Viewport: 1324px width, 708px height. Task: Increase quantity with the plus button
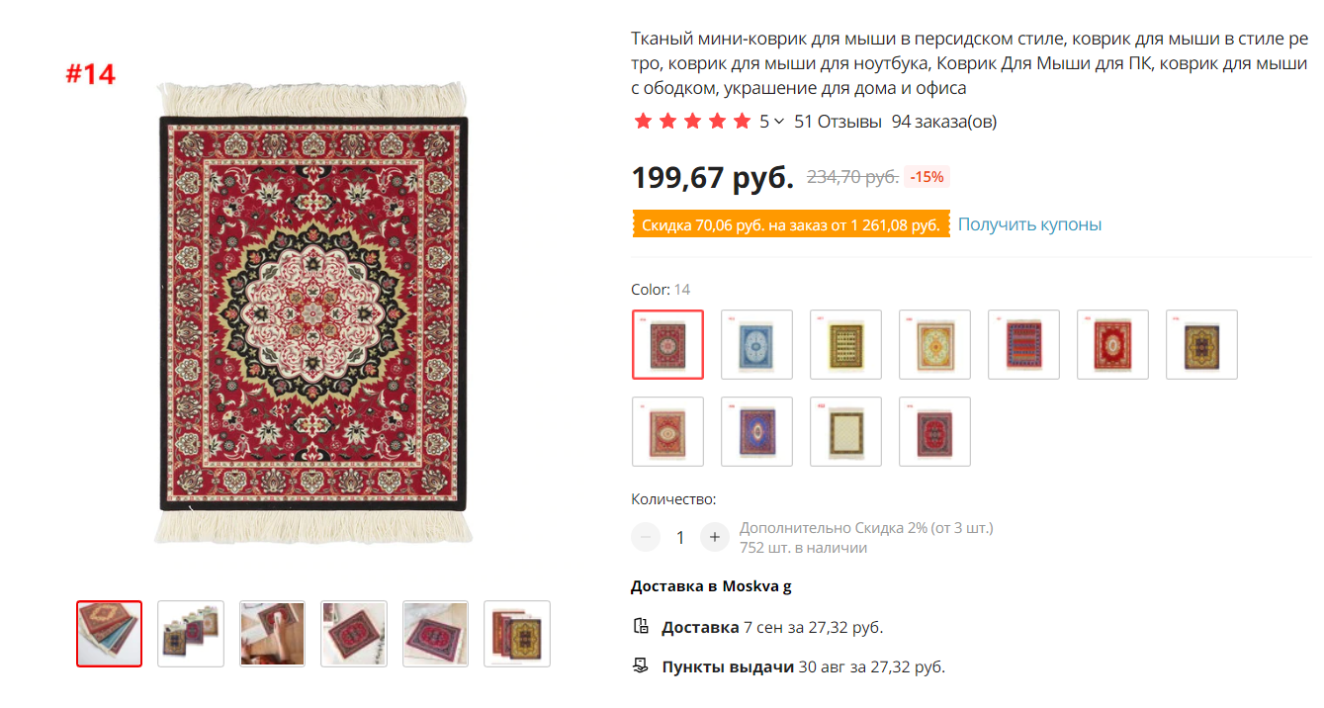[715, 537]
